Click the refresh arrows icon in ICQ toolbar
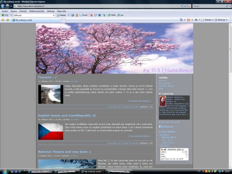The width and height of the screenshot is (232, 174). (96, 15)
